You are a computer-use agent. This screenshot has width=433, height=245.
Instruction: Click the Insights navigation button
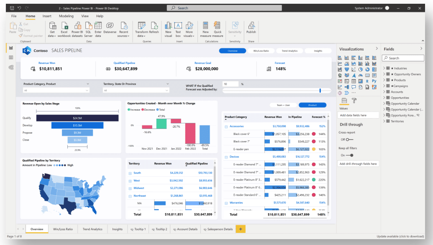tap(318, 51)
